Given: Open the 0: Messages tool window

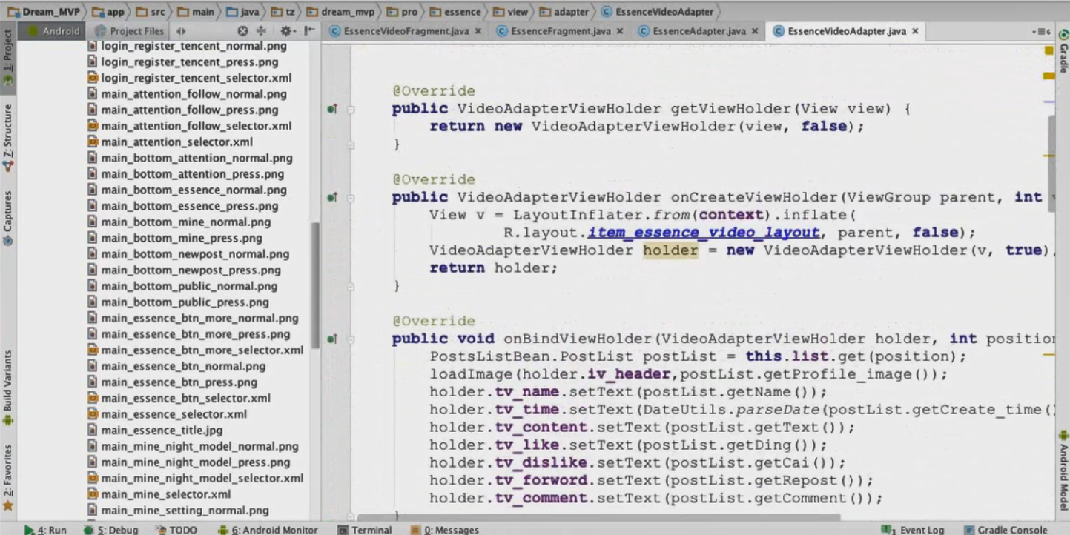Looking at the screenshot, I should (445, 530).
